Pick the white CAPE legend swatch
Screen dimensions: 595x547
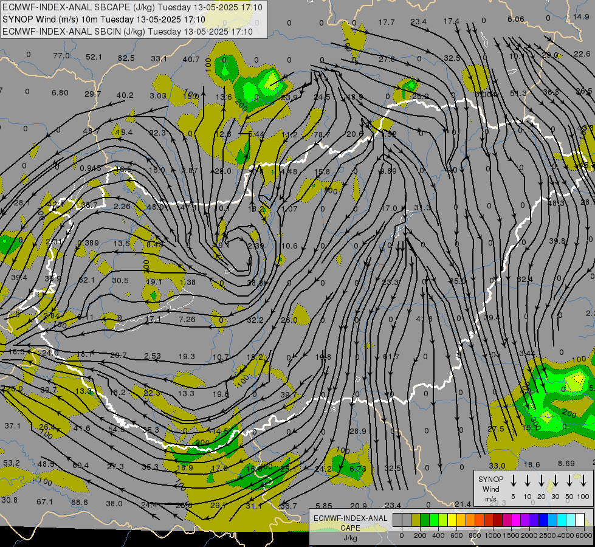click(x=579, y=520)
